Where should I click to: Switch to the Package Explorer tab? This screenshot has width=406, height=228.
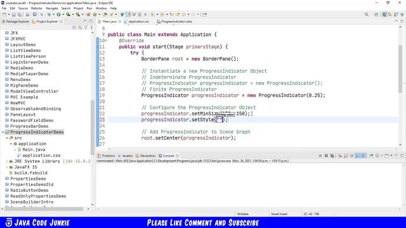[15, 22]
